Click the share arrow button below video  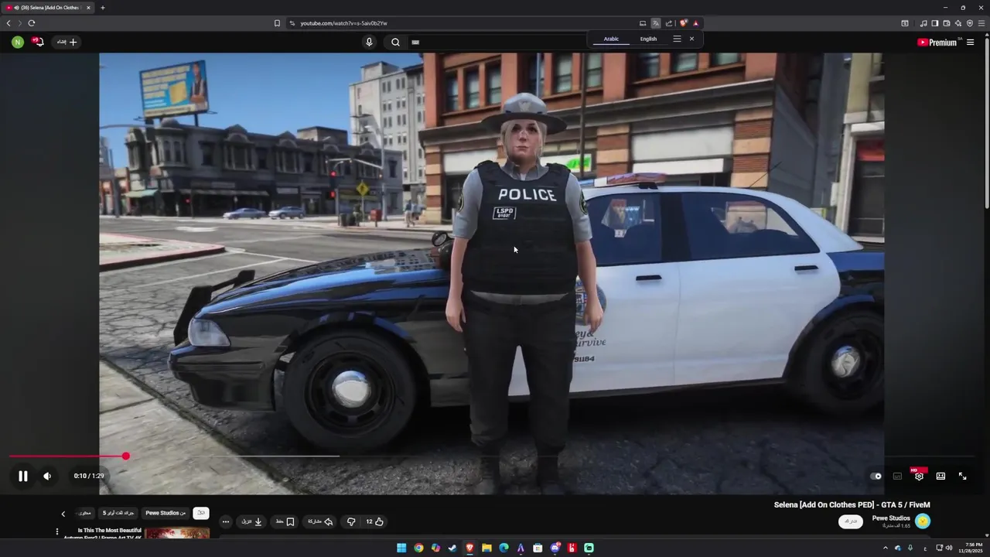pos(320,521)
